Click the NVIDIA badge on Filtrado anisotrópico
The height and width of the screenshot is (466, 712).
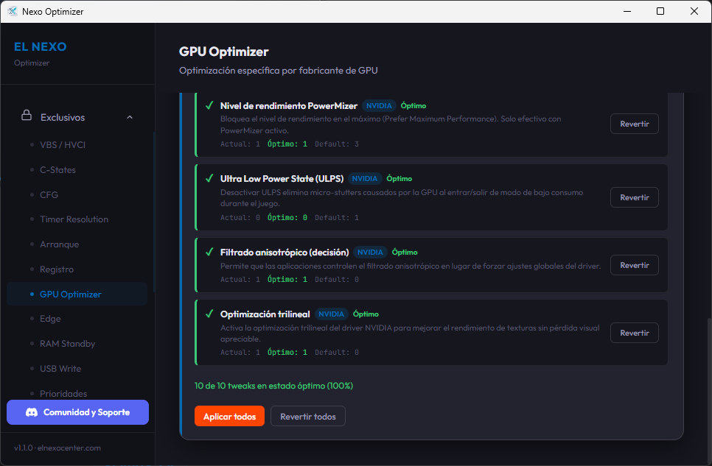click(x=370, y=252)
